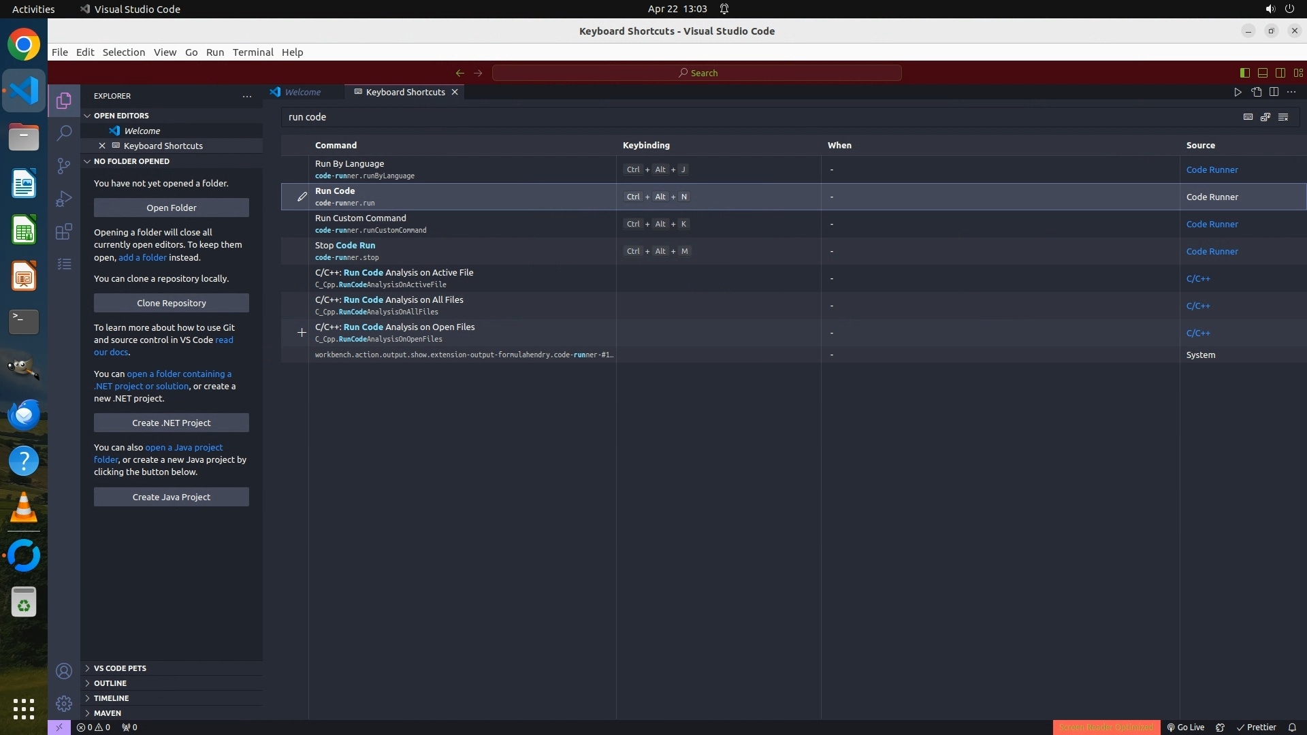Image resolution: width=1307 pixels, height=735 pixels.
Task: Toggle the bottom panel layout button
Action: pyautogui.click(x=1262, y=73)
